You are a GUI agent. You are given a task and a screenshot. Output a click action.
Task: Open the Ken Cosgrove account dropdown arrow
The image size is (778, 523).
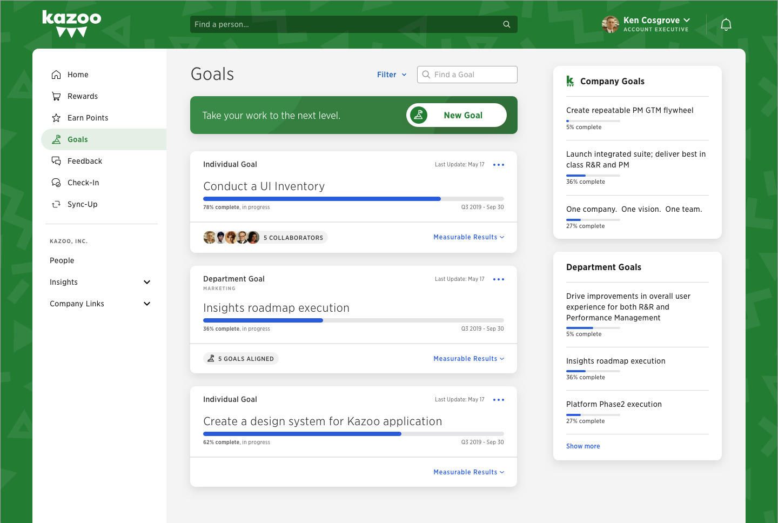687,21
